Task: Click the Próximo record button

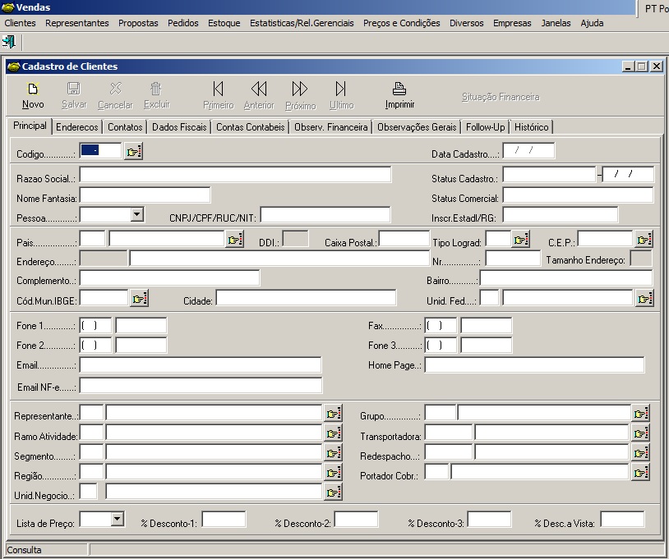Action: [300, 94]
